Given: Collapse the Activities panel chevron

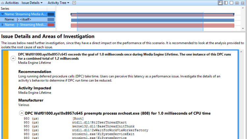Looking at the screenshot, I should pos(3,3).
